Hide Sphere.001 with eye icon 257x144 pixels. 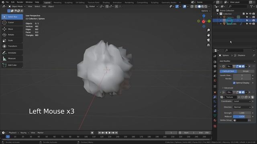[x=250, y=24]
